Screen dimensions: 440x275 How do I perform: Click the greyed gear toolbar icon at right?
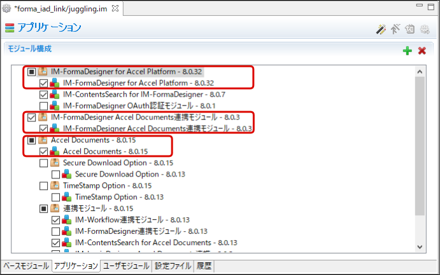point(425,29)
